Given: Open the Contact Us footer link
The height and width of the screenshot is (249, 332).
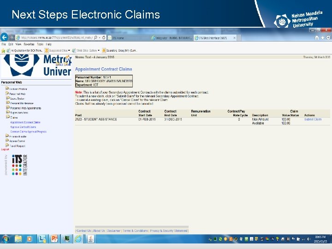Looking at the screenshot, I should 84,231.
